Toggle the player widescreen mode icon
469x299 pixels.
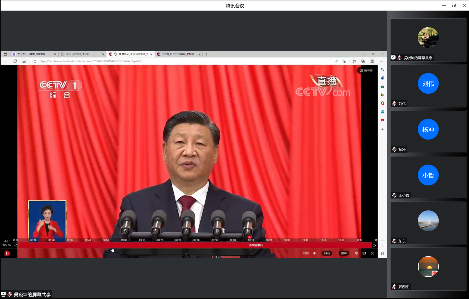tap(364, 253)
